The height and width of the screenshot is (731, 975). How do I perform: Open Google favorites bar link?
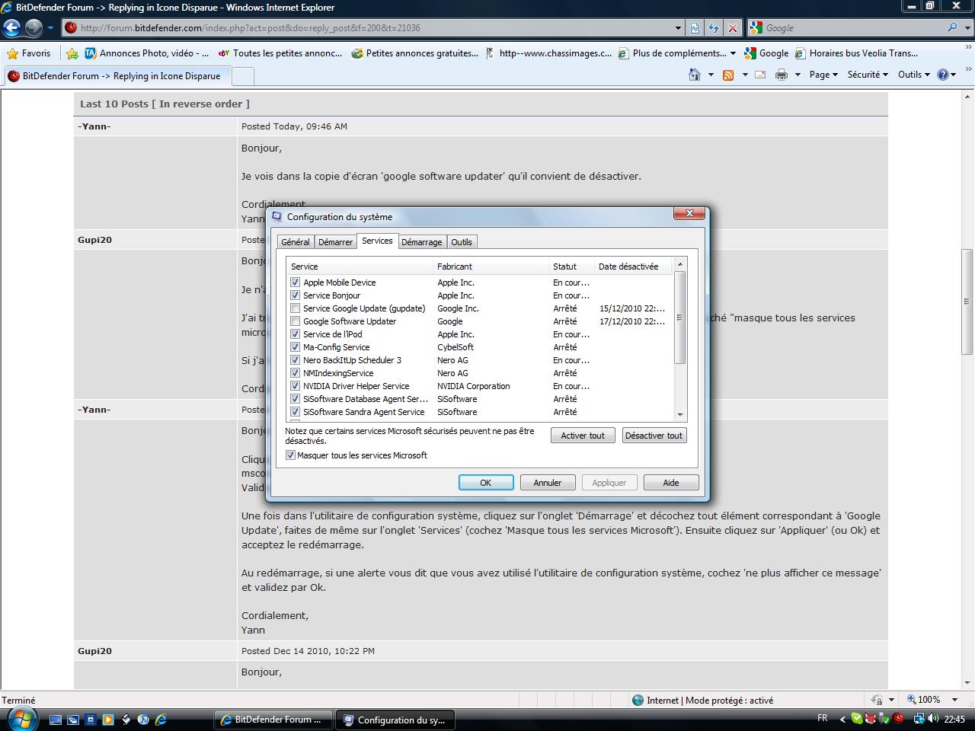[x=766, y=53]
